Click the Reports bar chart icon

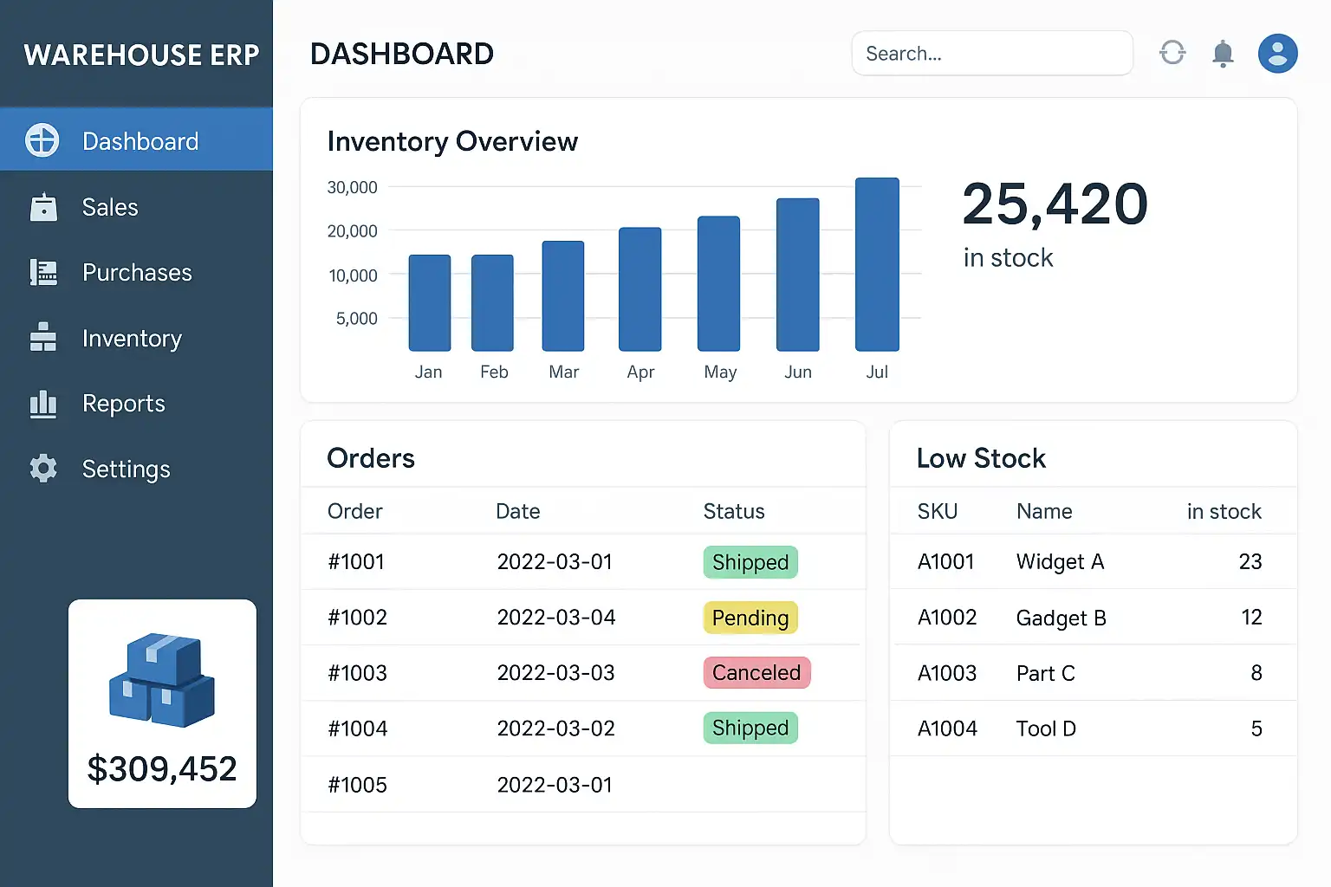(x=43, y=404)
